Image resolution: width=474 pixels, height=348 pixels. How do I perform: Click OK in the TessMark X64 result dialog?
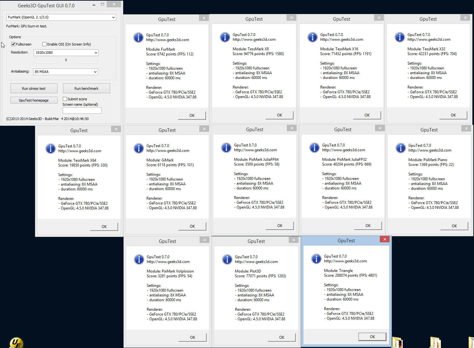click(x=104, y=227)
